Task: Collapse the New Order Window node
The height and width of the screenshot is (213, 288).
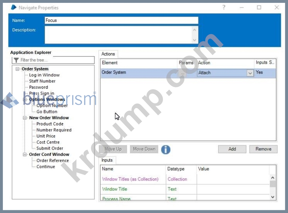Action: pyautogui.click(x=25, y=118)
